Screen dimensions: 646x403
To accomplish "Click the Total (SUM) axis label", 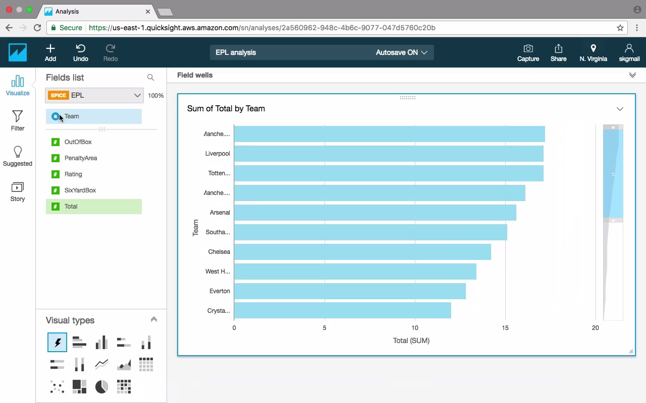I will tap(411, 341).
